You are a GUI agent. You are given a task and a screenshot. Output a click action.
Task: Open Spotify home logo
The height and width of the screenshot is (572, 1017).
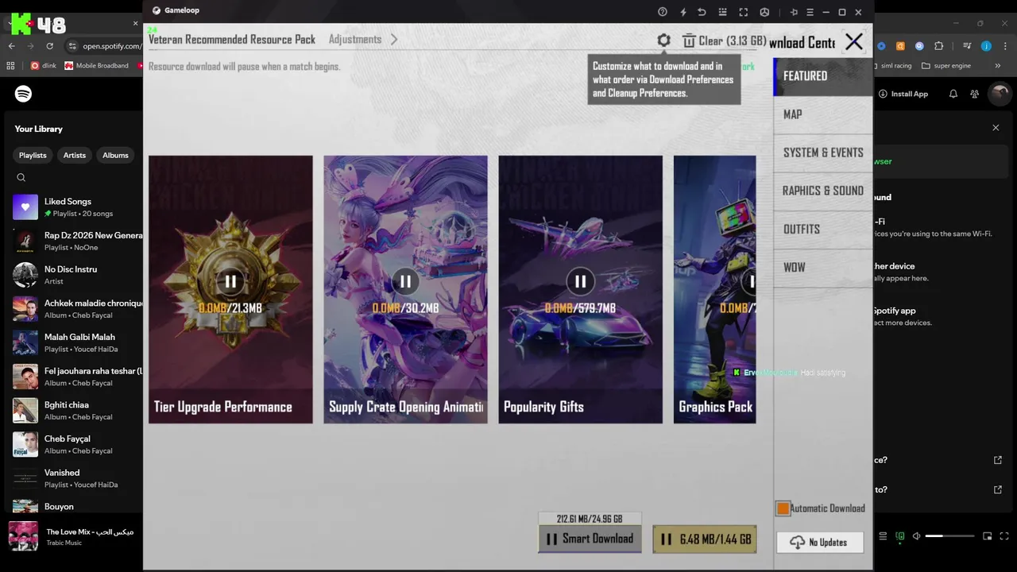point(23,94)
